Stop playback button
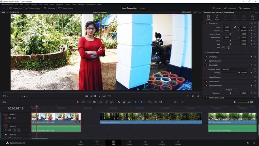 point(96,96)
